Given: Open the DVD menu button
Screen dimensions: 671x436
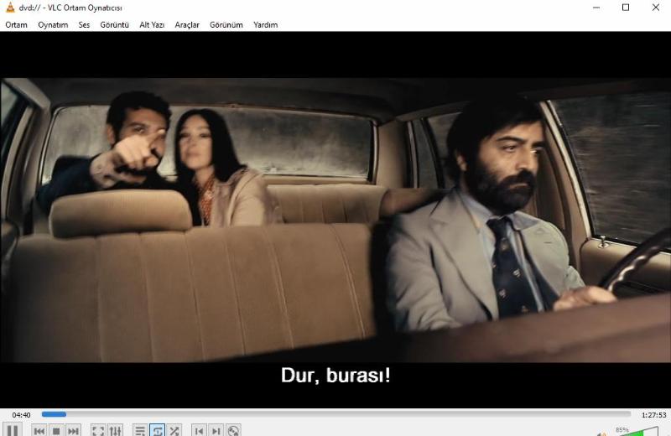Looking at the screenshot, I should [x=233, y=430].
